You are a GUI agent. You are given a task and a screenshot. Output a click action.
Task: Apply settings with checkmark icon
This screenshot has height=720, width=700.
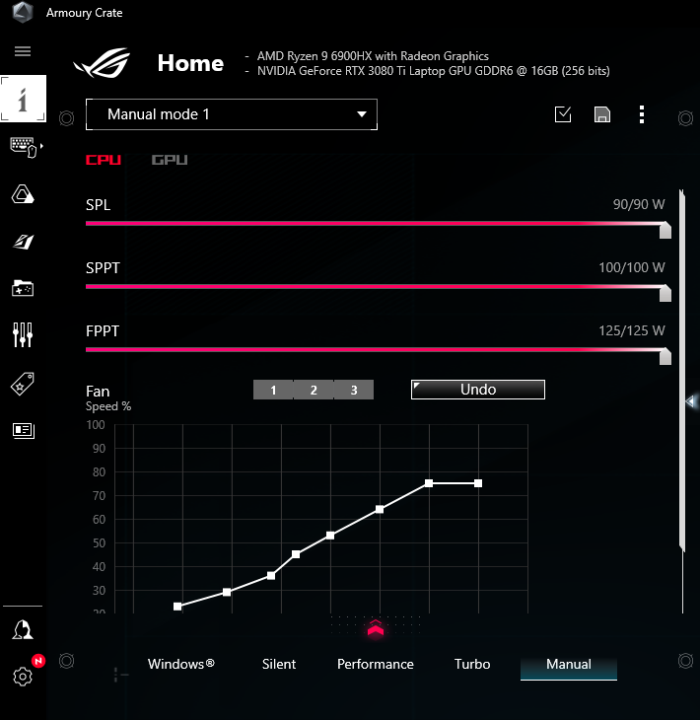pos(563,114)
